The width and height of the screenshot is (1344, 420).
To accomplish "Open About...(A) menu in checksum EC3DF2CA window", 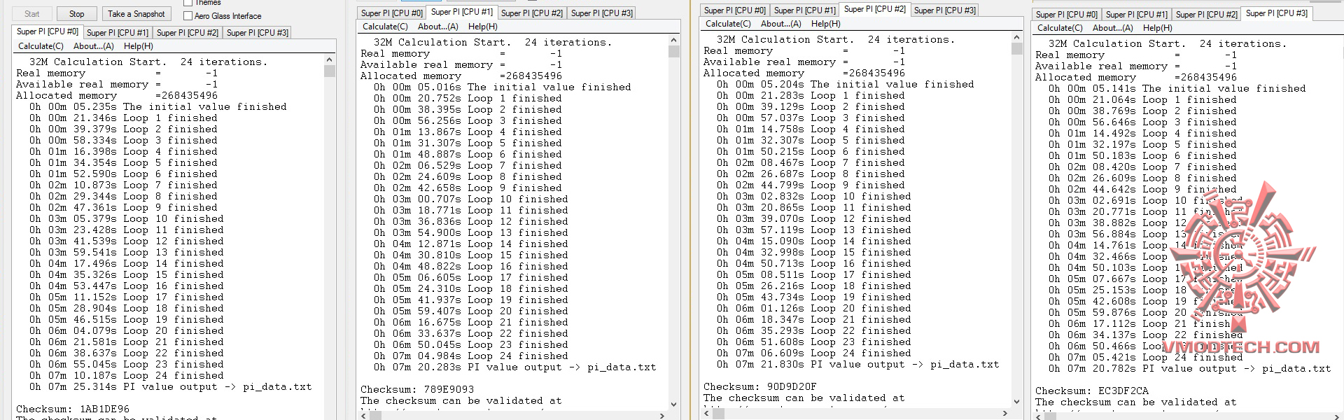I will [1113, 28].
